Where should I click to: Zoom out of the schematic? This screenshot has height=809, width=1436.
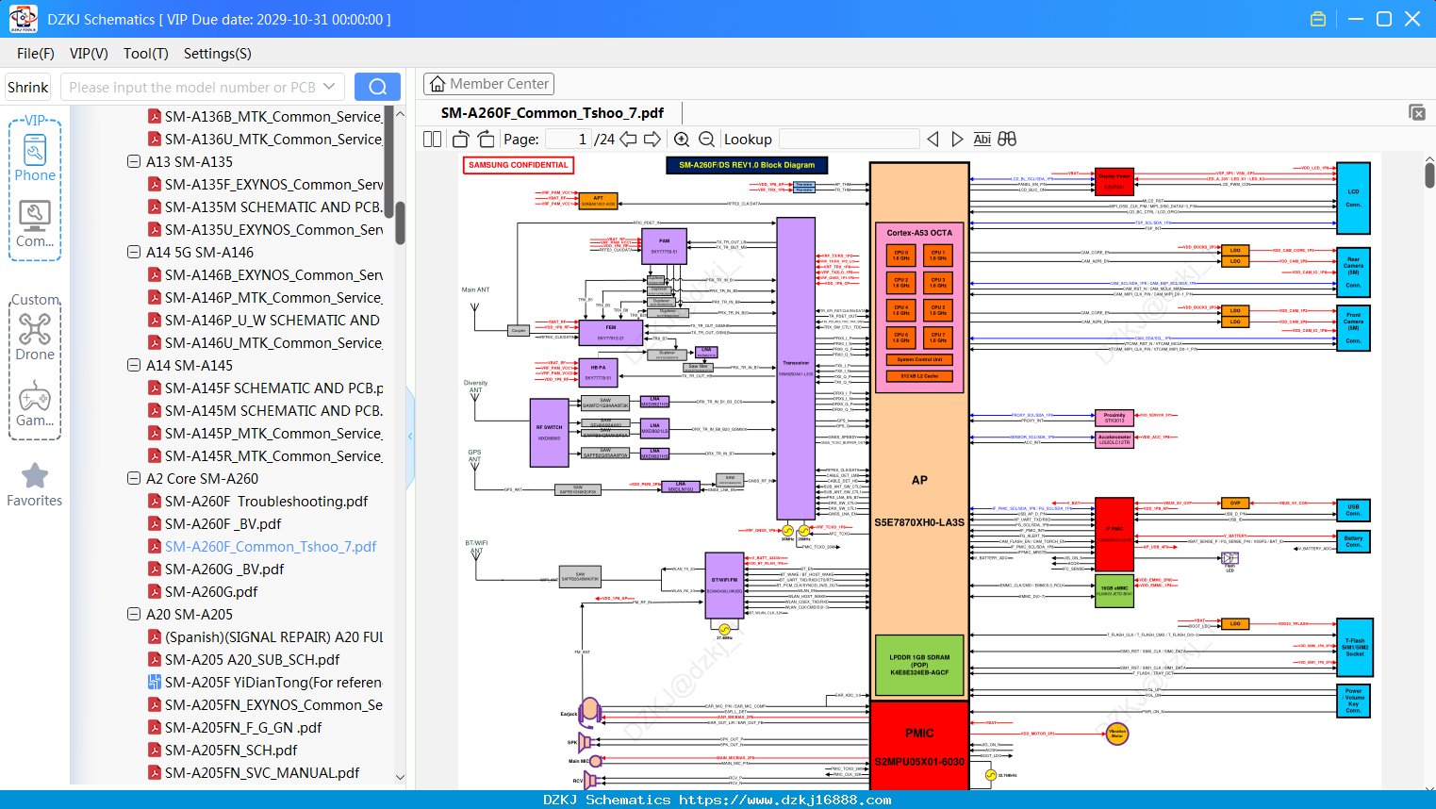(x=706, y=140)
